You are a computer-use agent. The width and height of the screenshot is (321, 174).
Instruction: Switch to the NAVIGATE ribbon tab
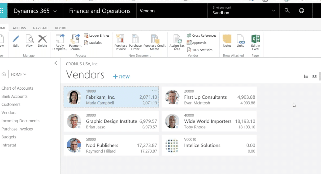tap(41, 28)
